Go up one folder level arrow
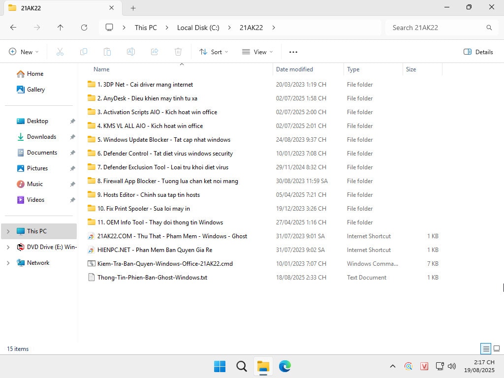Screen dimensions: 504x378 pos(60,28)
